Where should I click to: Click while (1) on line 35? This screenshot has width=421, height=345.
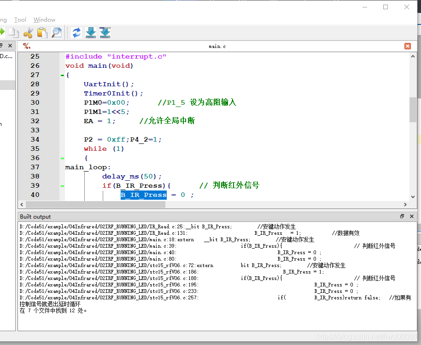[104, 149]
